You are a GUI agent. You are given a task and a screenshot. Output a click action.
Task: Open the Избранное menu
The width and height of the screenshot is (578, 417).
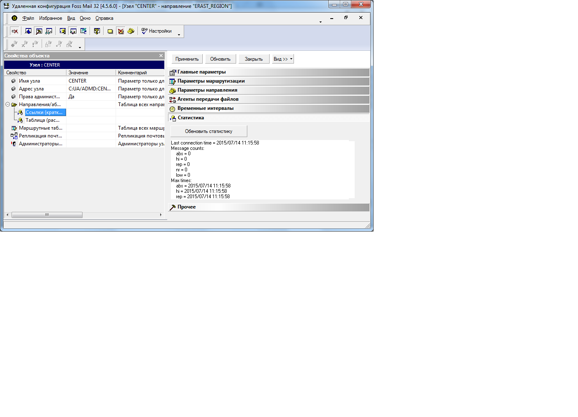pyautogui.click(x=50, y=18)
